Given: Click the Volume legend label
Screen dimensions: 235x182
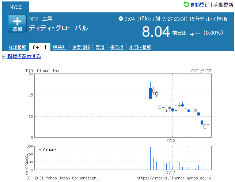Looking at the screenshot, I should point(49,150).
